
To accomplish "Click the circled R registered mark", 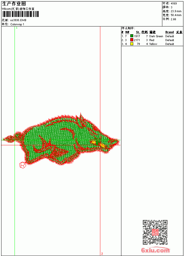I will pyautogui.click(x=23, y=165).
